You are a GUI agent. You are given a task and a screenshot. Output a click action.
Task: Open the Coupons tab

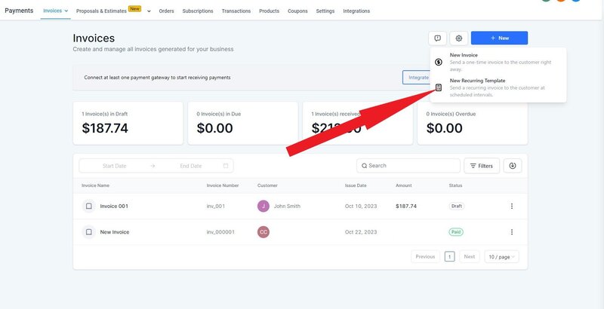click(x=297, y=11)
